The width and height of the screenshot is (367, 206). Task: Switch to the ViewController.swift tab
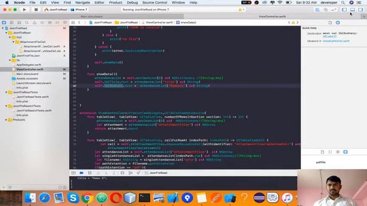pyautogui.click(x=272, y=17)
